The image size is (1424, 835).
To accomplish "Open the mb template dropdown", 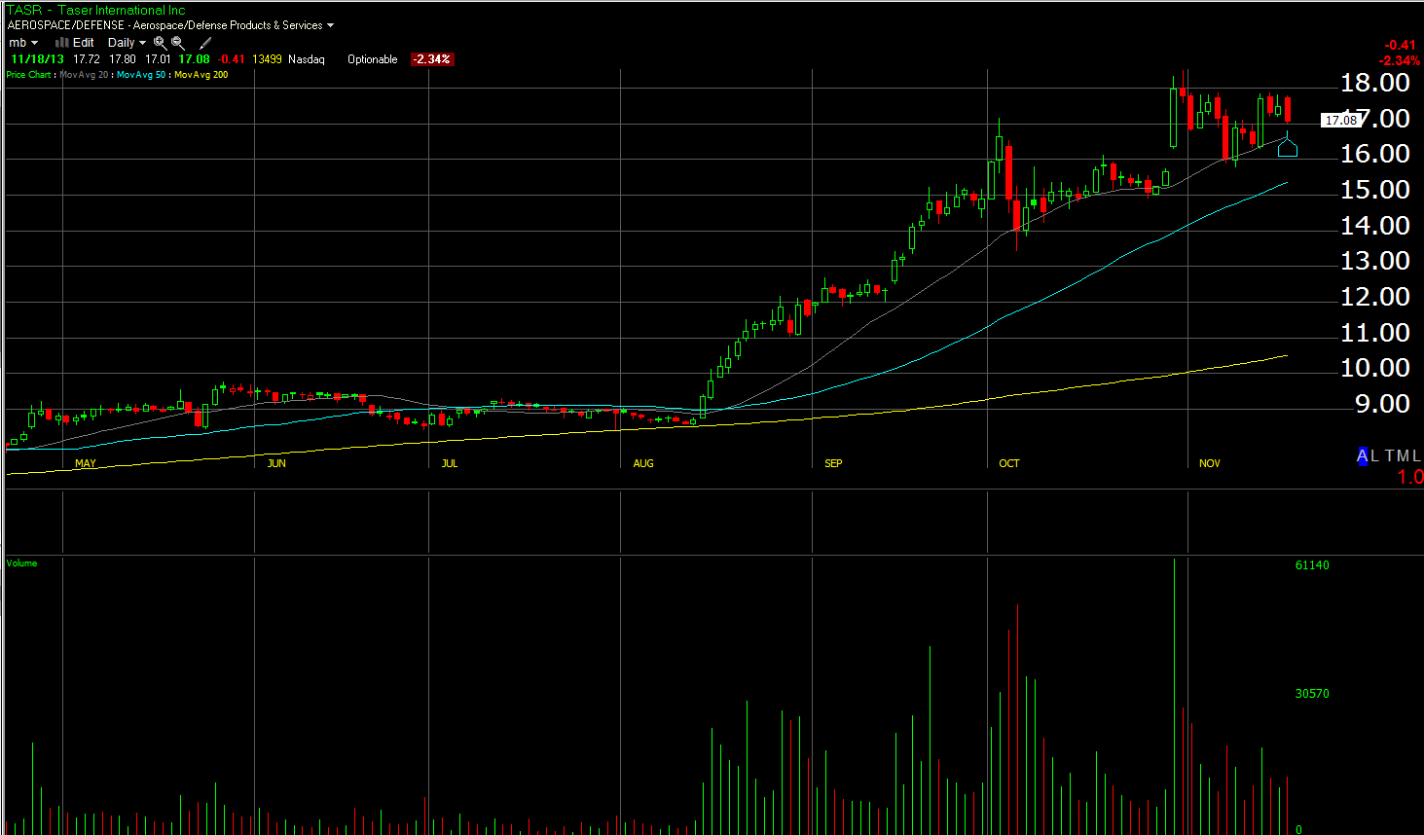I will point(23,43).
